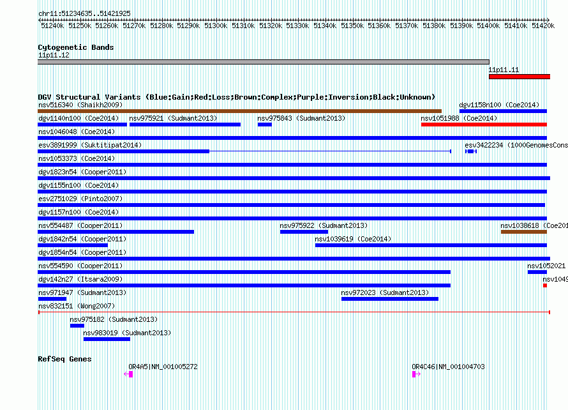Click the brown nsv1038618 variant bar

pos(524,232)
